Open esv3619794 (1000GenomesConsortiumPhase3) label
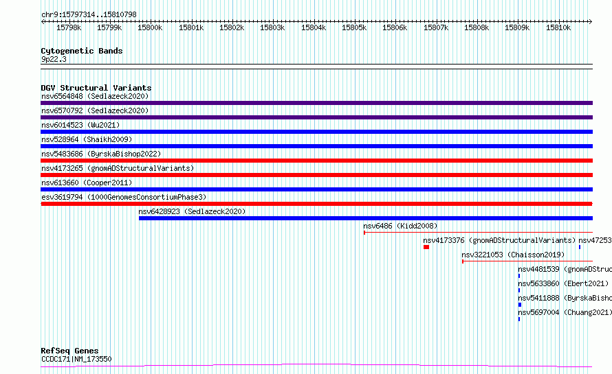 click(124, 197)
